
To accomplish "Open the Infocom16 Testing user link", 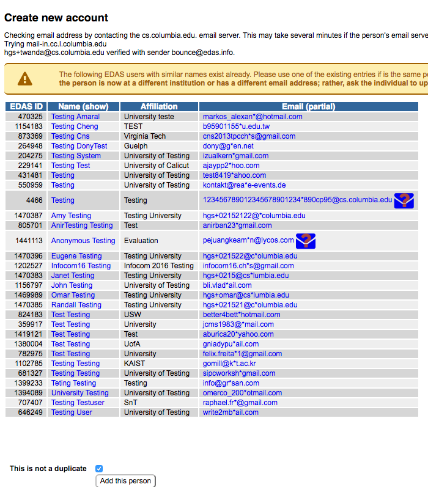I will click(x=81, y=266).
